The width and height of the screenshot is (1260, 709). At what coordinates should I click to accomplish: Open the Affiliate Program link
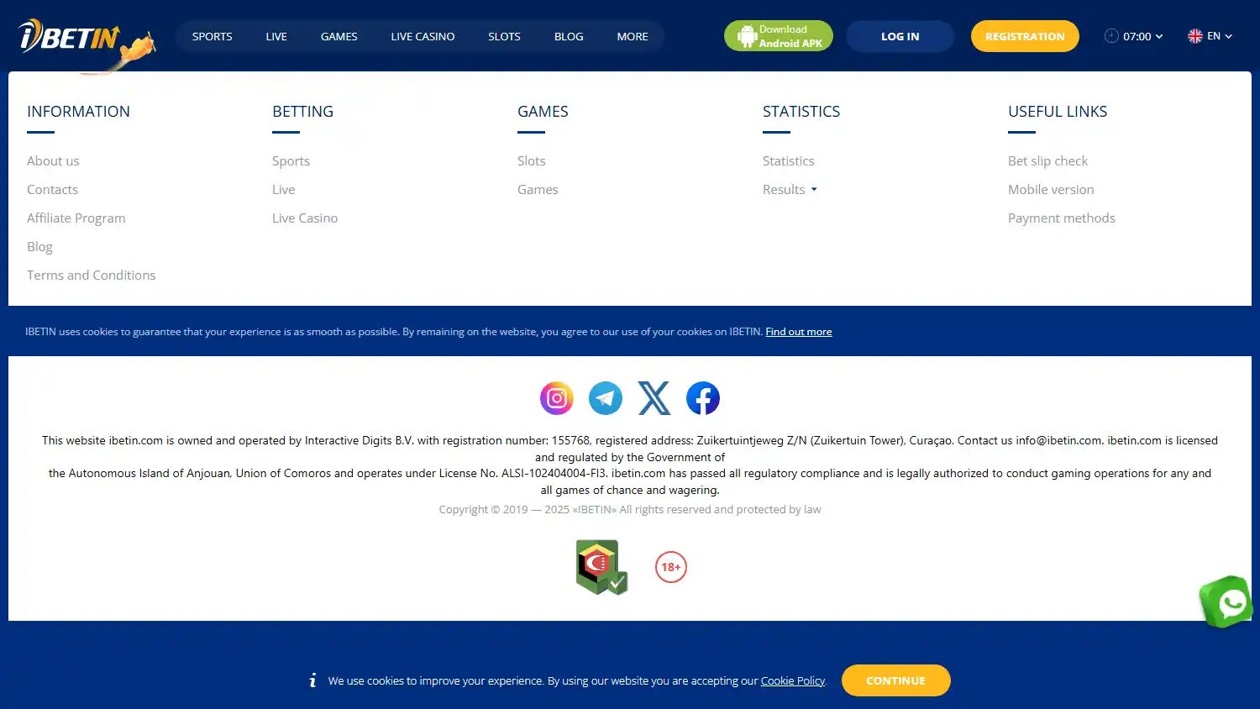(x=76, y=218)
